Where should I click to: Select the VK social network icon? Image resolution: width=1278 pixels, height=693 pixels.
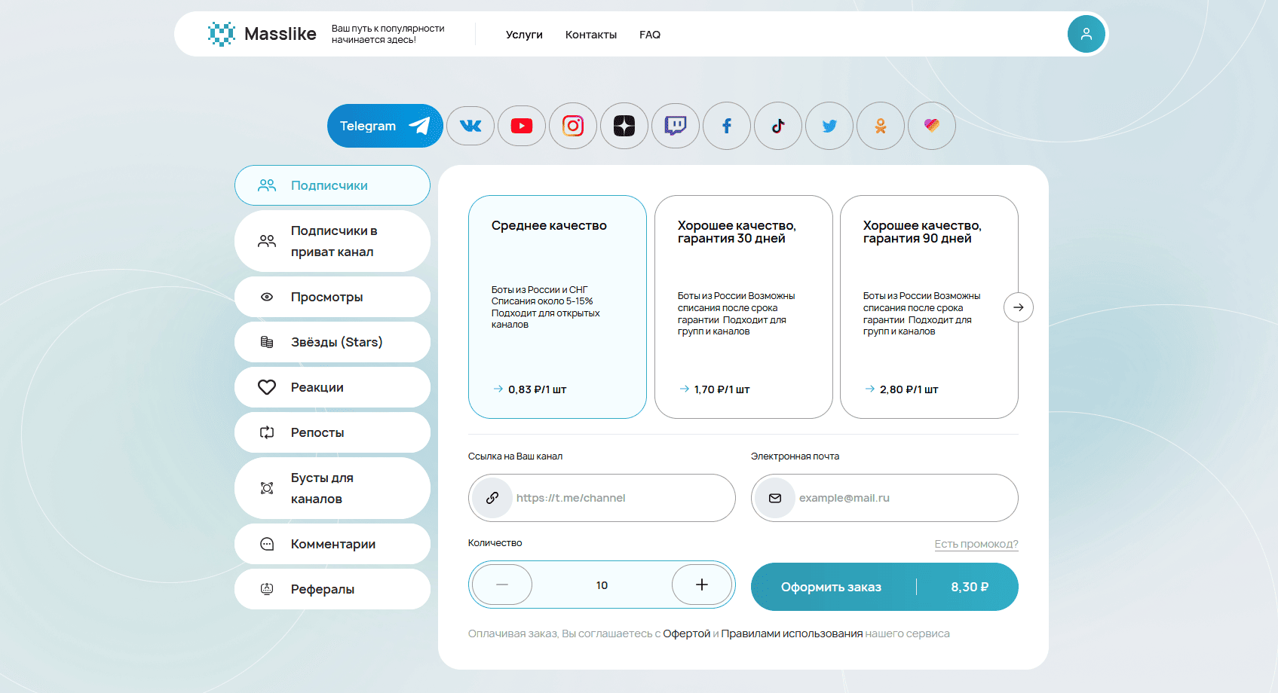(x=470, y=126)
